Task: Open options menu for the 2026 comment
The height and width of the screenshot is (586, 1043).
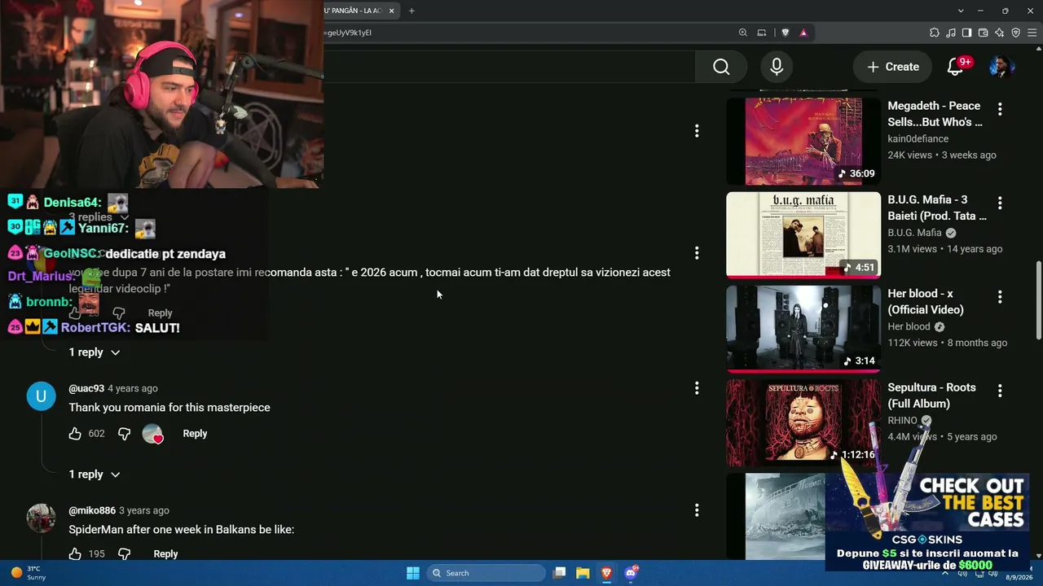Action: click(697, 253)
